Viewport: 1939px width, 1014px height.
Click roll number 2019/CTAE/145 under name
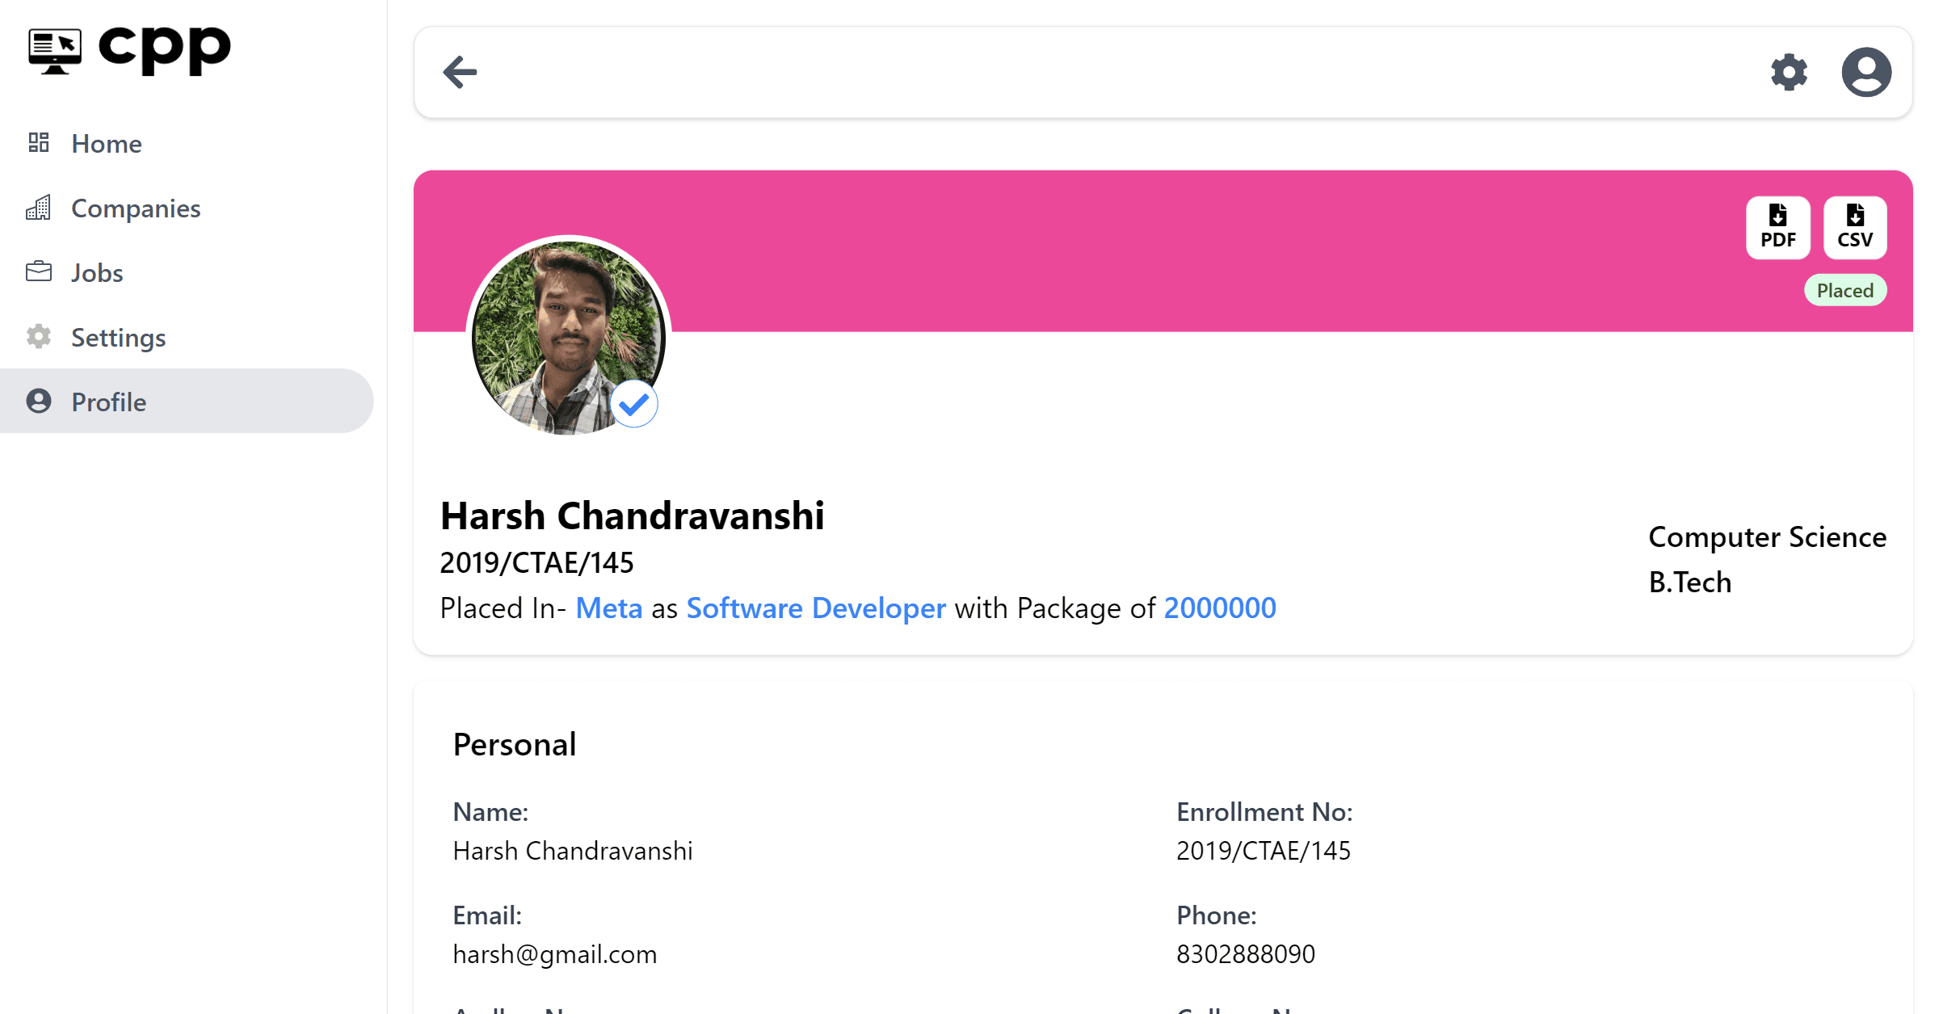(x=536, y=562)
